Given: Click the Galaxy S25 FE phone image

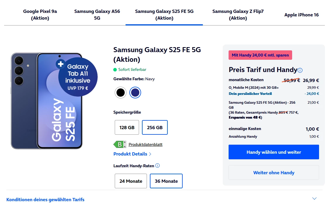Looking at the screenshot, I should click(x=47, y=101).
